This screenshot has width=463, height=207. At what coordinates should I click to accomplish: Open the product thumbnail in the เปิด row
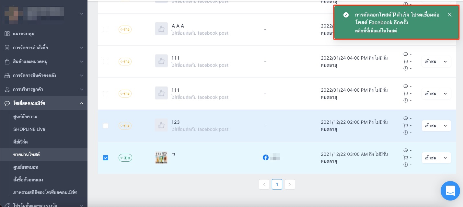click(x=161, y=157)
